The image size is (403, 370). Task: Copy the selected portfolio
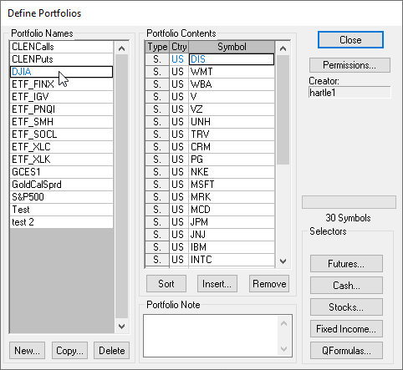tap(69, 351)
